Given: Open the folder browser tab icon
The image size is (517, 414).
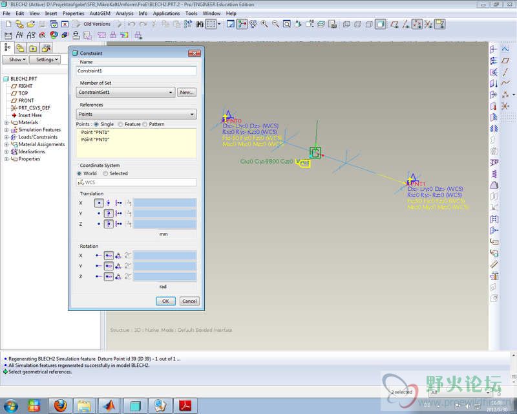Looking at the screenshot, I should click(20, 49).
